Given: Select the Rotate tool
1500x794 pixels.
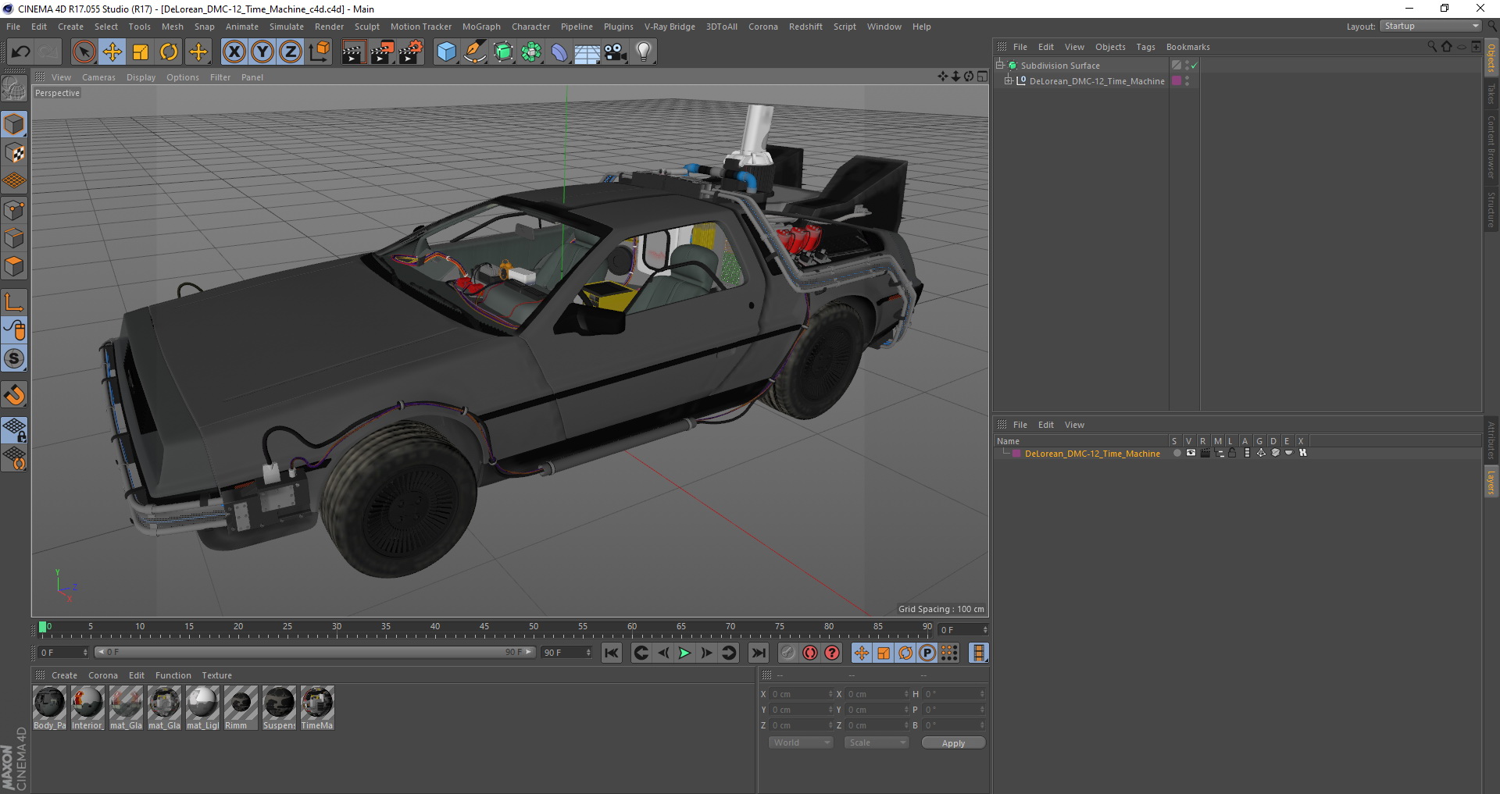Looking at the screenshot, I should coord(169,52).
